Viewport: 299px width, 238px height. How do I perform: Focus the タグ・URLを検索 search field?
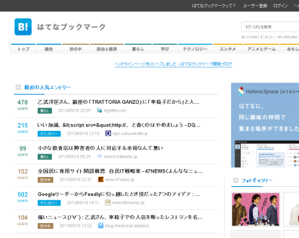270,27
